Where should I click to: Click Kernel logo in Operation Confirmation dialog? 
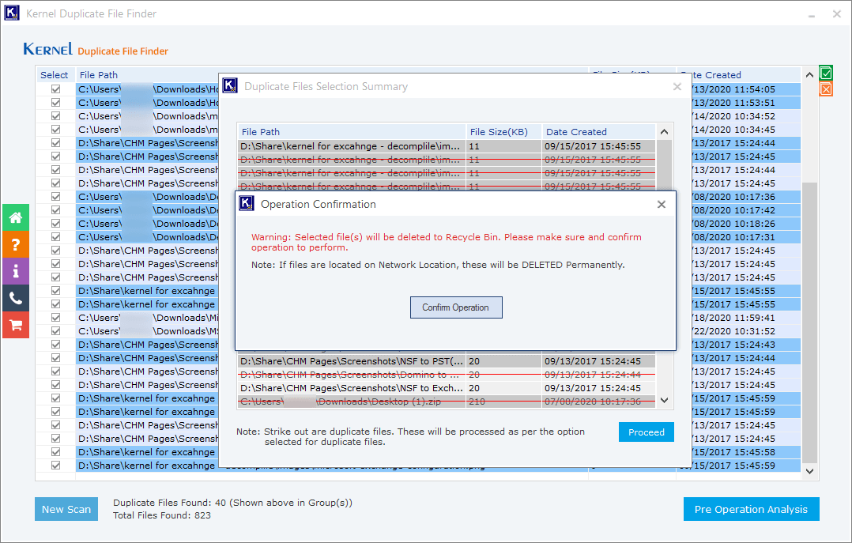coord(247,204)
